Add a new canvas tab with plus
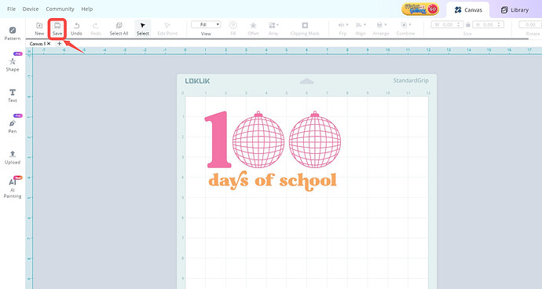 click(60, 43)
